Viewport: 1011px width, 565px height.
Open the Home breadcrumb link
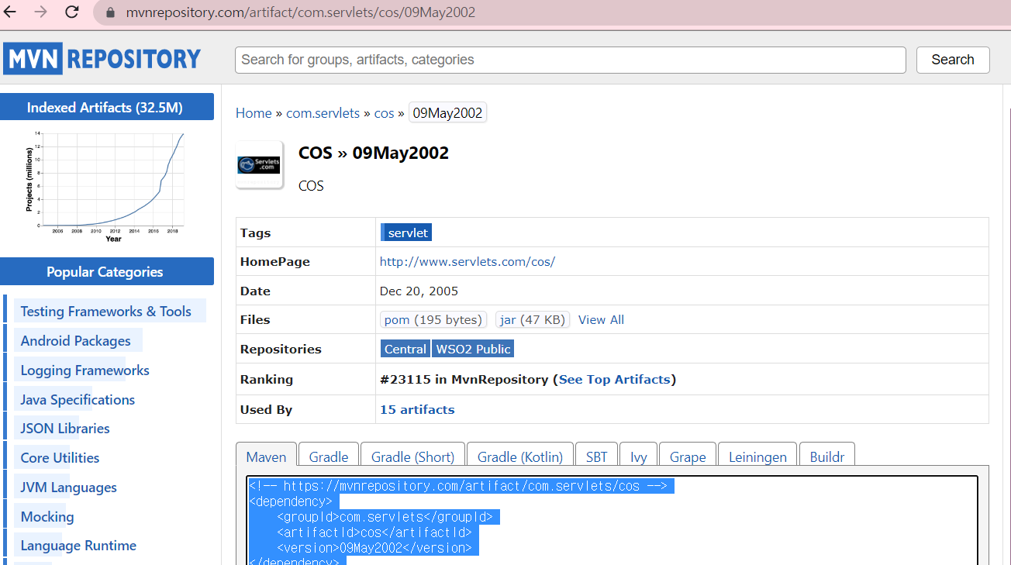pos(254,113)
